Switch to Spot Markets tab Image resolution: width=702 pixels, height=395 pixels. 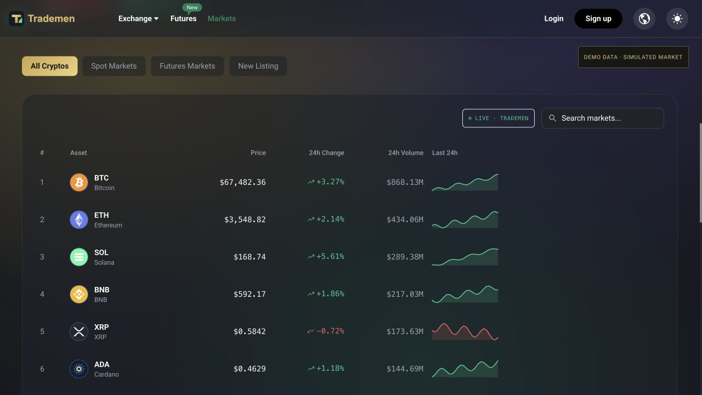coord(114,66)
